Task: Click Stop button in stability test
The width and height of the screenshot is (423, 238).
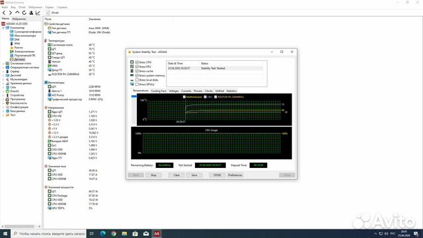Action: point(153,175)
